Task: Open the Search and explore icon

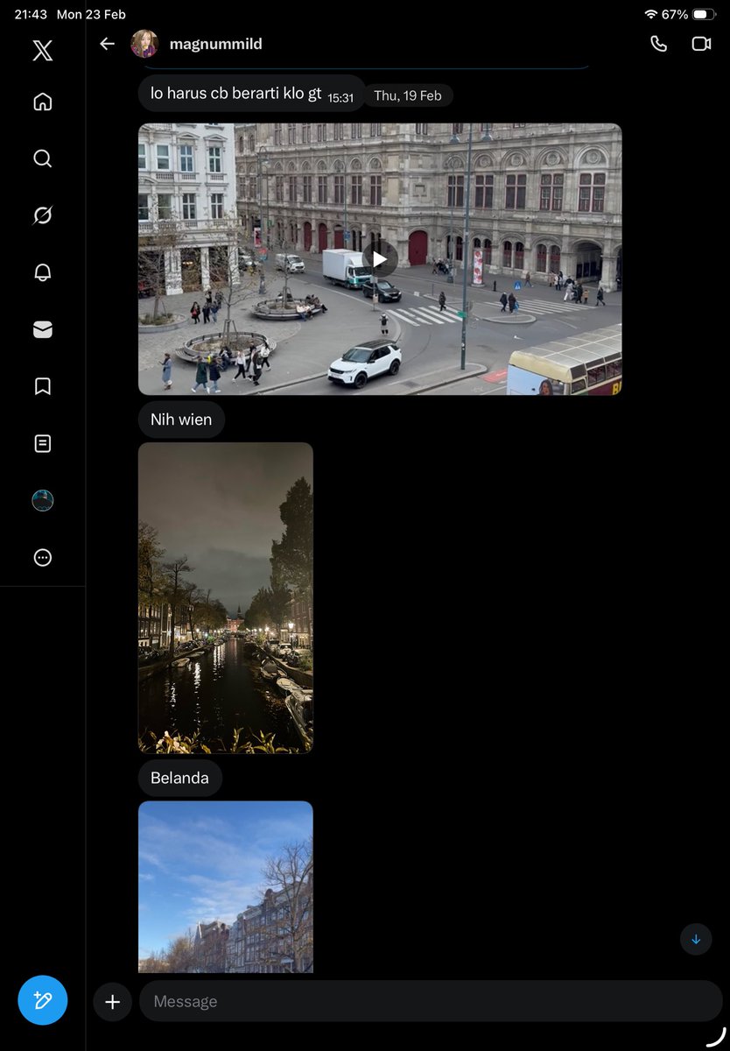Action: 42,159
